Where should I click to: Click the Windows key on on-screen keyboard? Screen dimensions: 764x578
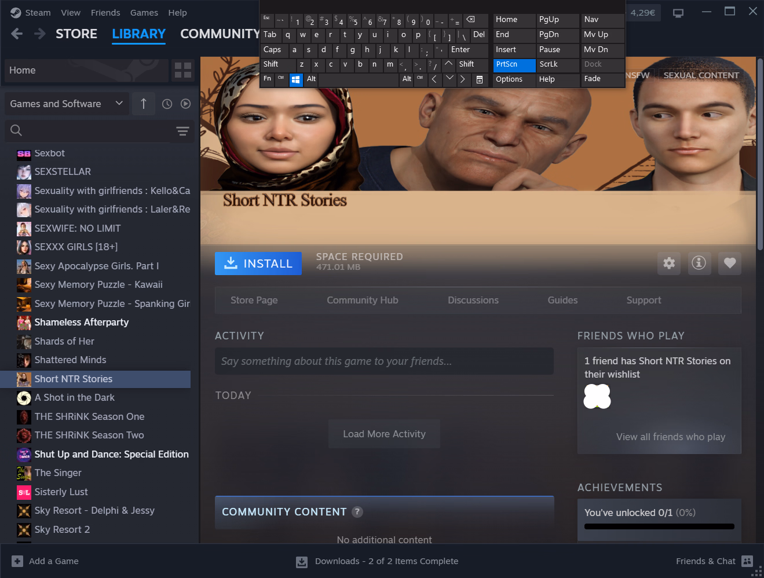tap(295, 79)
